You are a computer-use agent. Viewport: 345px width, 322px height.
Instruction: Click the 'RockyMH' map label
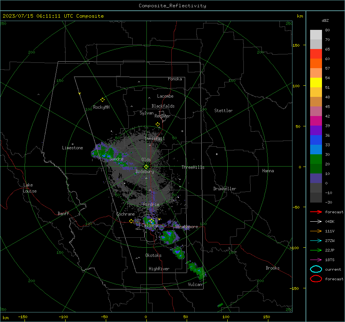101,107
